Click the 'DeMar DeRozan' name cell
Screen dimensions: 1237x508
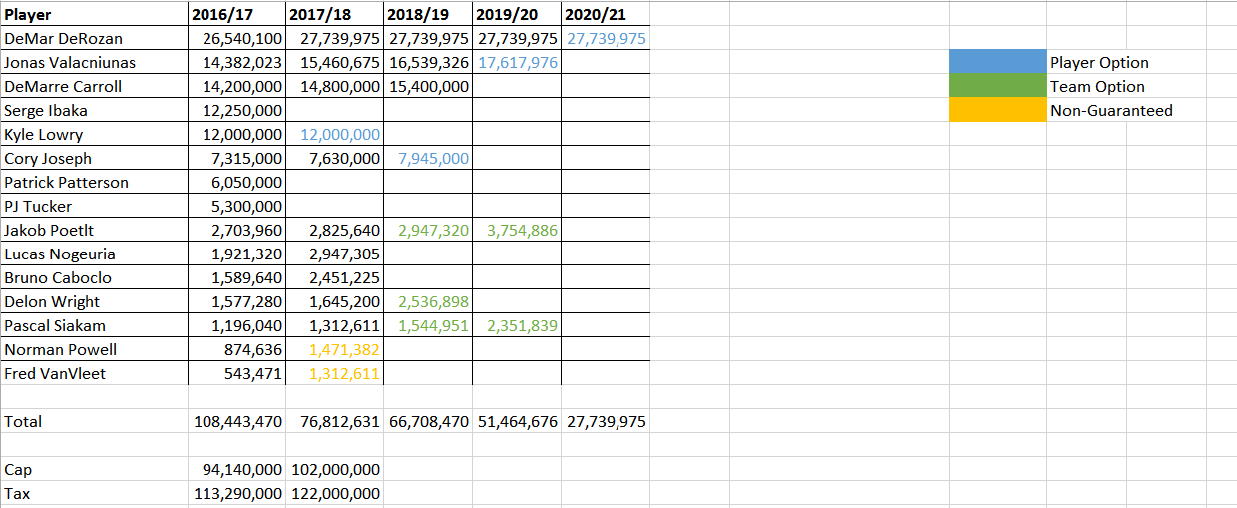click(94, 38)
